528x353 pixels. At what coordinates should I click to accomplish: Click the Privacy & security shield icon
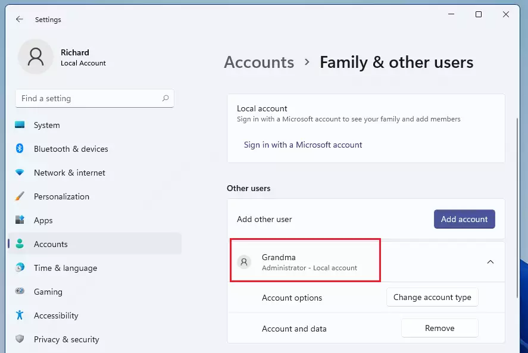tap(20, 339)
